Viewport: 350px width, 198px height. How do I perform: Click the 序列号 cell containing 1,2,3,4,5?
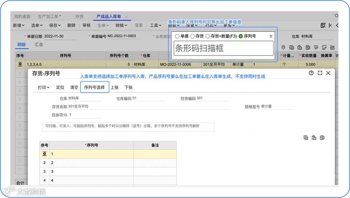[65, 64]
